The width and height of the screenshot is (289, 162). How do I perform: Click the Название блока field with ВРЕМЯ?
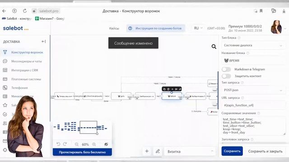[x=253, y=61]
